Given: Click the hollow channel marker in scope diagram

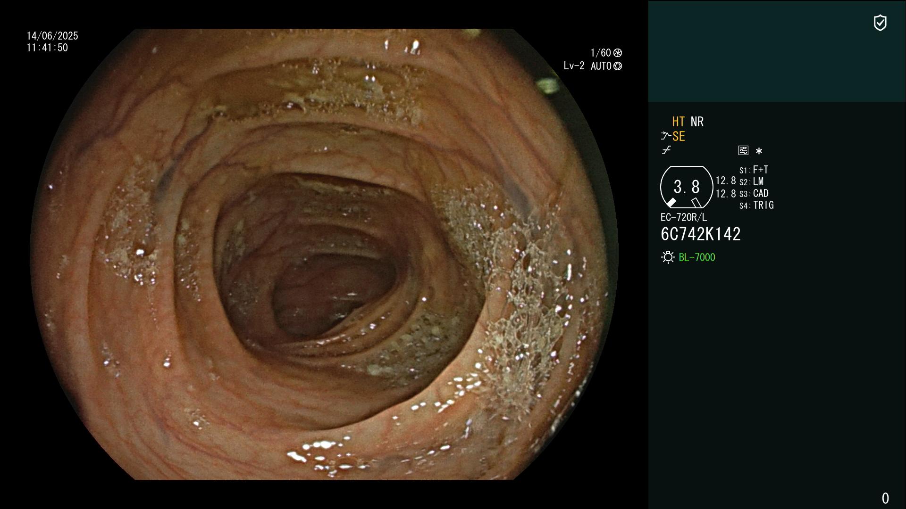Looking at the screenshot, I should (x=696, y=203).
